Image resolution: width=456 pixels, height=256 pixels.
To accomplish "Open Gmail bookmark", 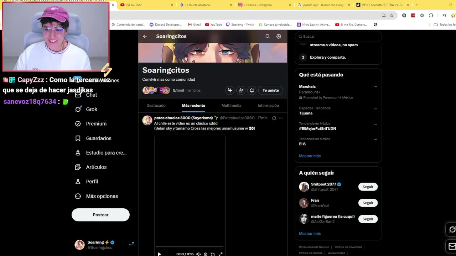I will pyautogui.click(x=194, y=25).
